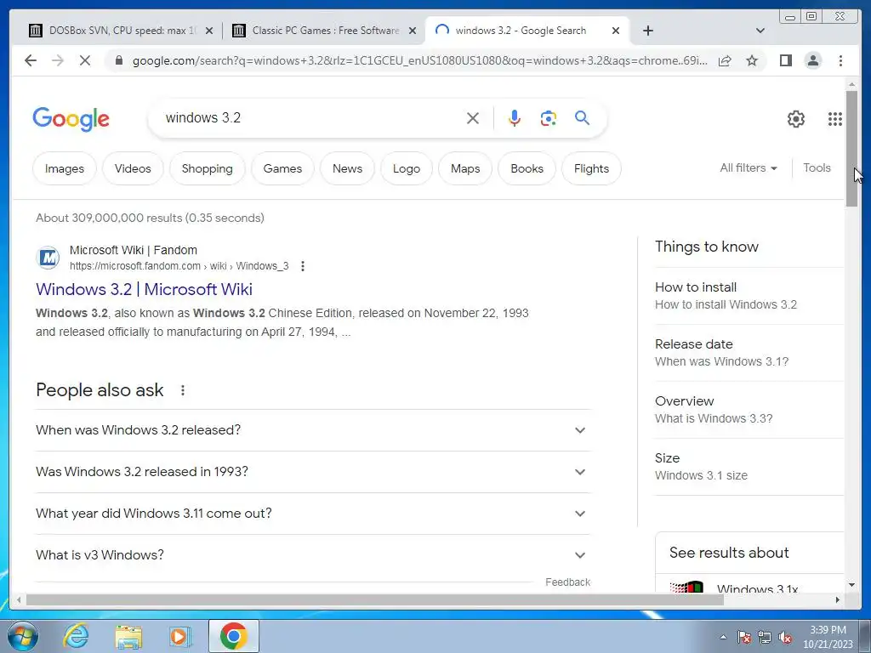871x653 pixels.
Task: Close the windows 3.2 Google Search tab
Action: [x=616, y=31]
